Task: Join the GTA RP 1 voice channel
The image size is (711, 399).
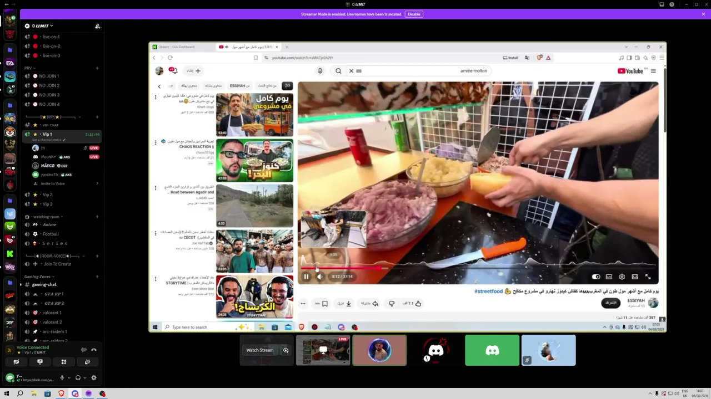Action: coord(61,294)
